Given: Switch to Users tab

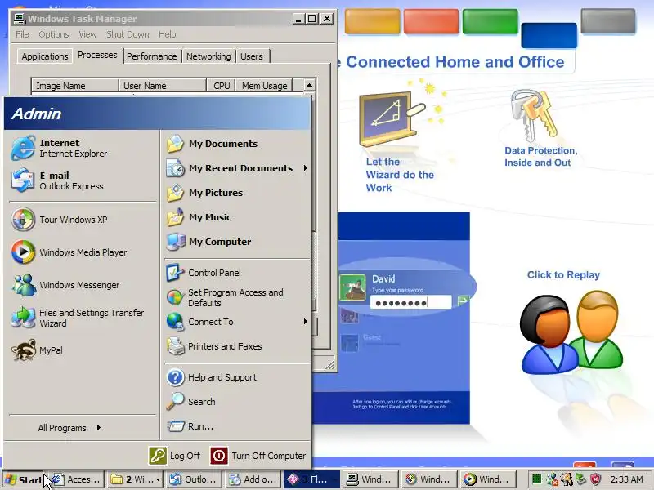Looking at the screenshot, I should [x=252, y=56].
